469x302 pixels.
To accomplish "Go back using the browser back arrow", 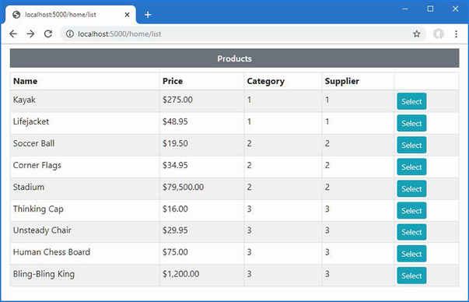I will tap(13, 33).
